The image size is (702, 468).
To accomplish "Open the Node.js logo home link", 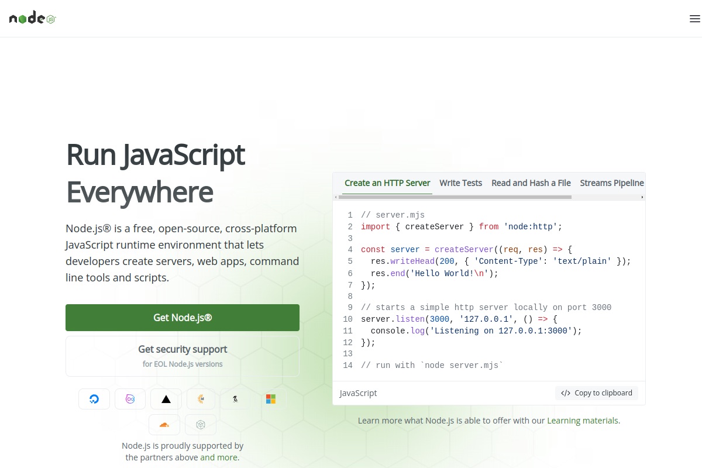I will coord(33,19).
